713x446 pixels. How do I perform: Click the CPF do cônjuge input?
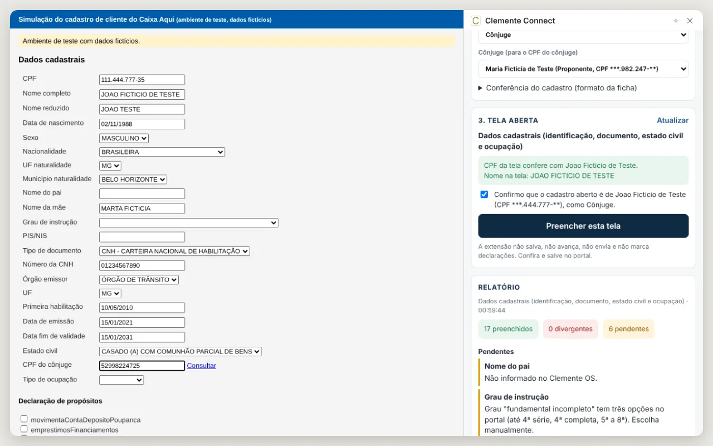click(142, 366)
